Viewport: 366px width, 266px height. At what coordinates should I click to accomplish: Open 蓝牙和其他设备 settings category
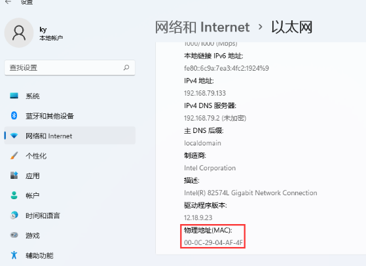pos(70,115)
